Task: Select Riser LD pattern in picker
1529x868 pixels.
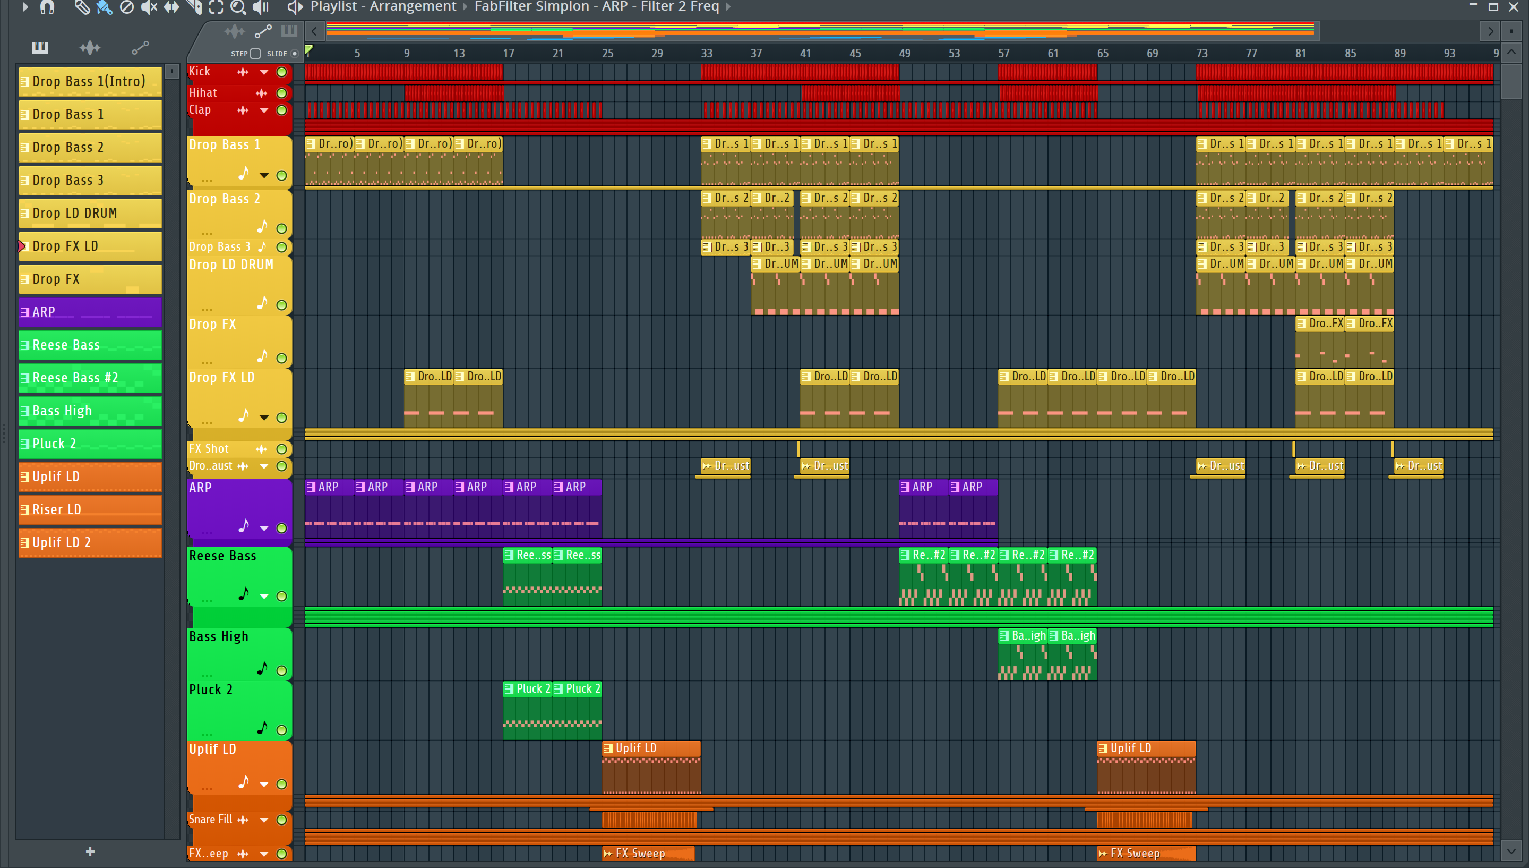Action: pos(90,510)
